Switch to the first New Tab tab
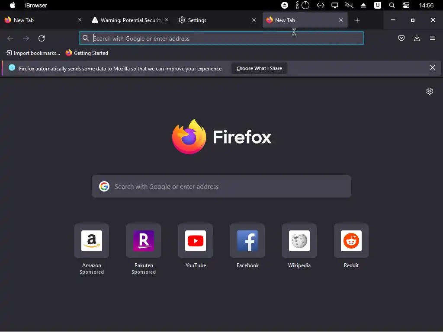 coord(42,20)
